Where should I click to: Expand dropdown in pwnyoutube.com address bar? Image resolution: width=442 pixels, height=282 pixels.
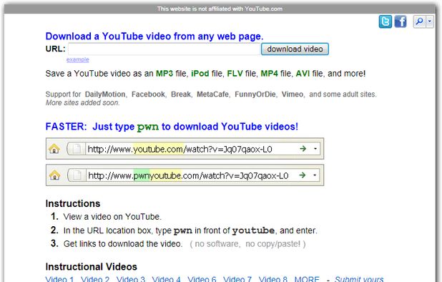tap(315, 175)
